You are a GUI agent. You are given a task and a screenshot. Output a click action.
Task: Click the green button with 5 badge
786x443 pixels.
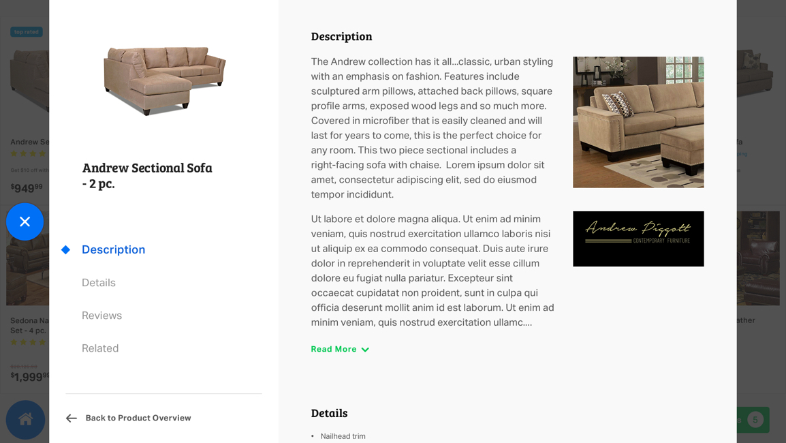[x=752, y=419]
